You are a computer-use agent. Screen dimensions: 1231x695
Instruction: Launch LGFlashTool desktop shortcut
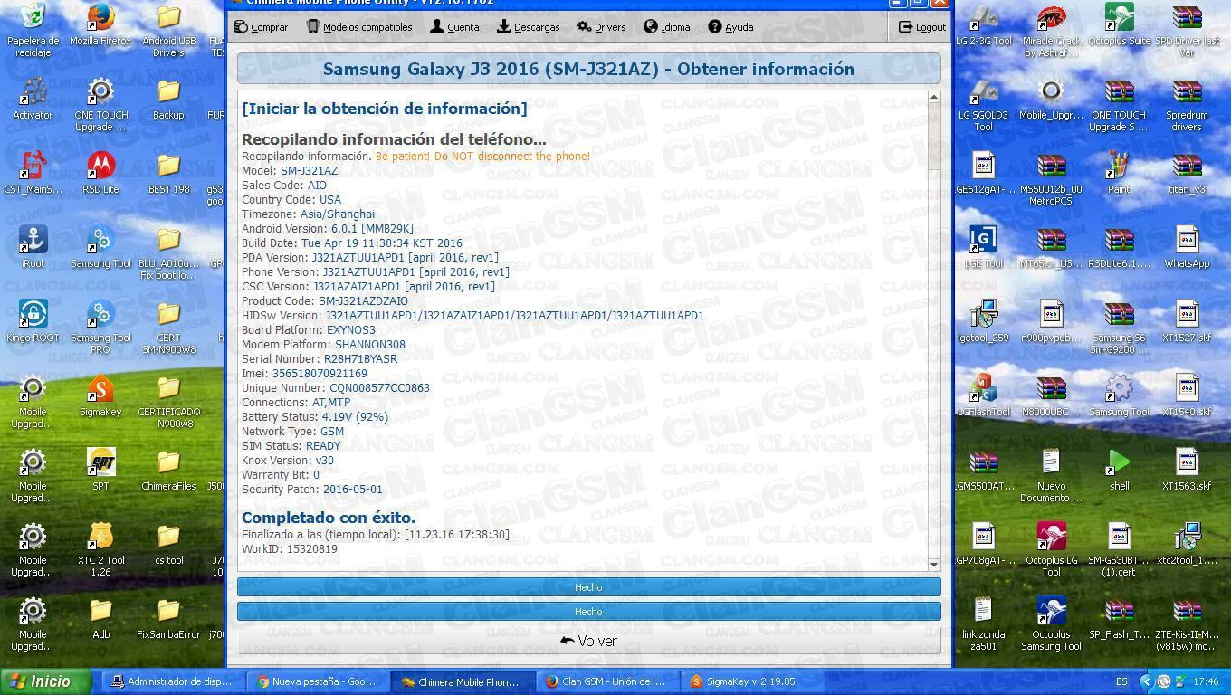(983, 395)
